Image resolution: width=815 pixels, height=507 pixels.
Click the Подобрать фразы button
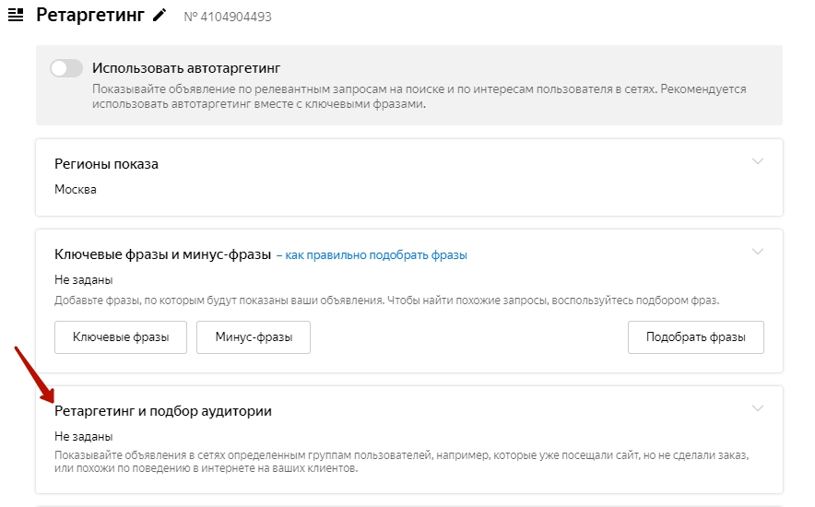[x=696, y=337]
